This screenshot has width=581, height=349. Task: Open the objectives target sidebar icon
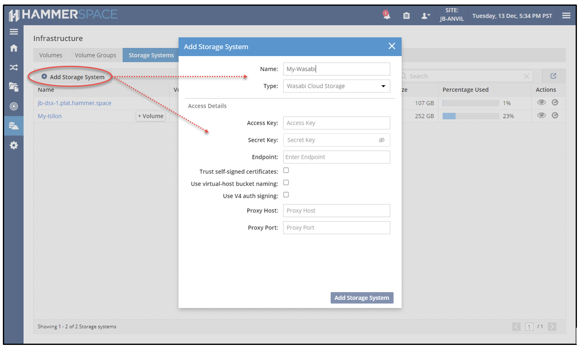[x=14, y=107]
